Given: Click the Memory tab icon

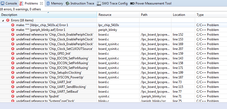Looking at the screenshot, I should coord(49,4).
